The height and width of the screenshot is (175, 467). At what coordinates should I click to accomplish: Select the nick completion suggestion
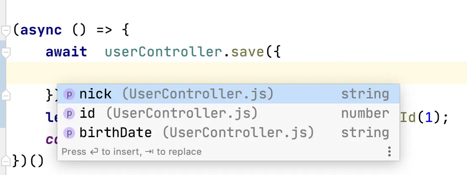(x=228, y=94)
